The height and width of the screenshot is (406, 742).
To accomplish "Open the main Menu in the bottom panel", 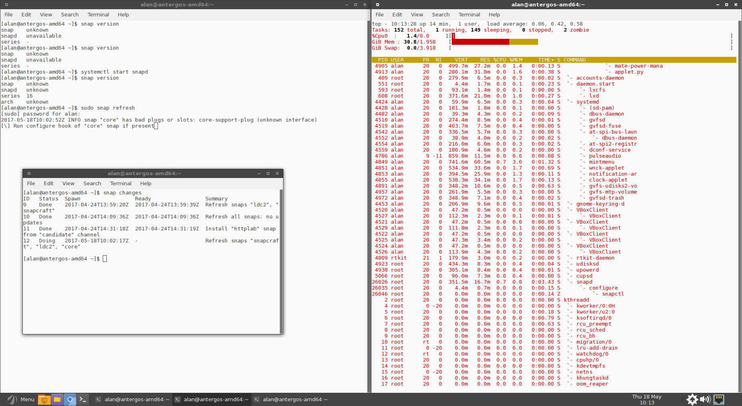I will (x=22, y=399).
